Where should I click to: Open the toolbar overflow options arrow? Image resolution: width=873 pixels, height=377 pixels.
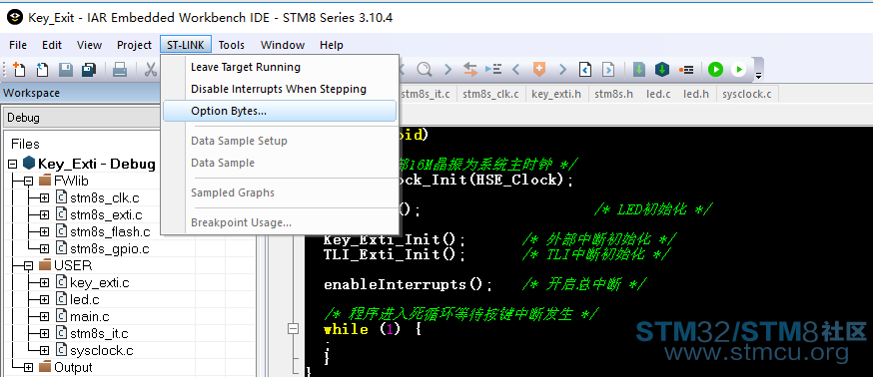click(x=757, y=75)
